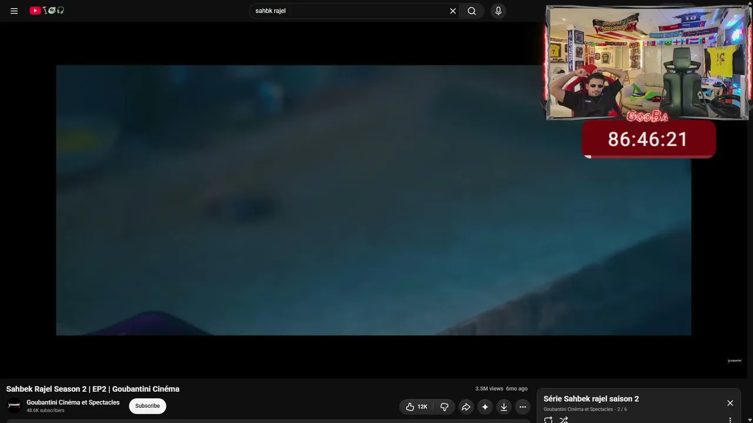Click the playlist's Goubantini Cinéma et Spectacles link
Viewport: 753px width, 423px height.
click(x=578, y=409)
